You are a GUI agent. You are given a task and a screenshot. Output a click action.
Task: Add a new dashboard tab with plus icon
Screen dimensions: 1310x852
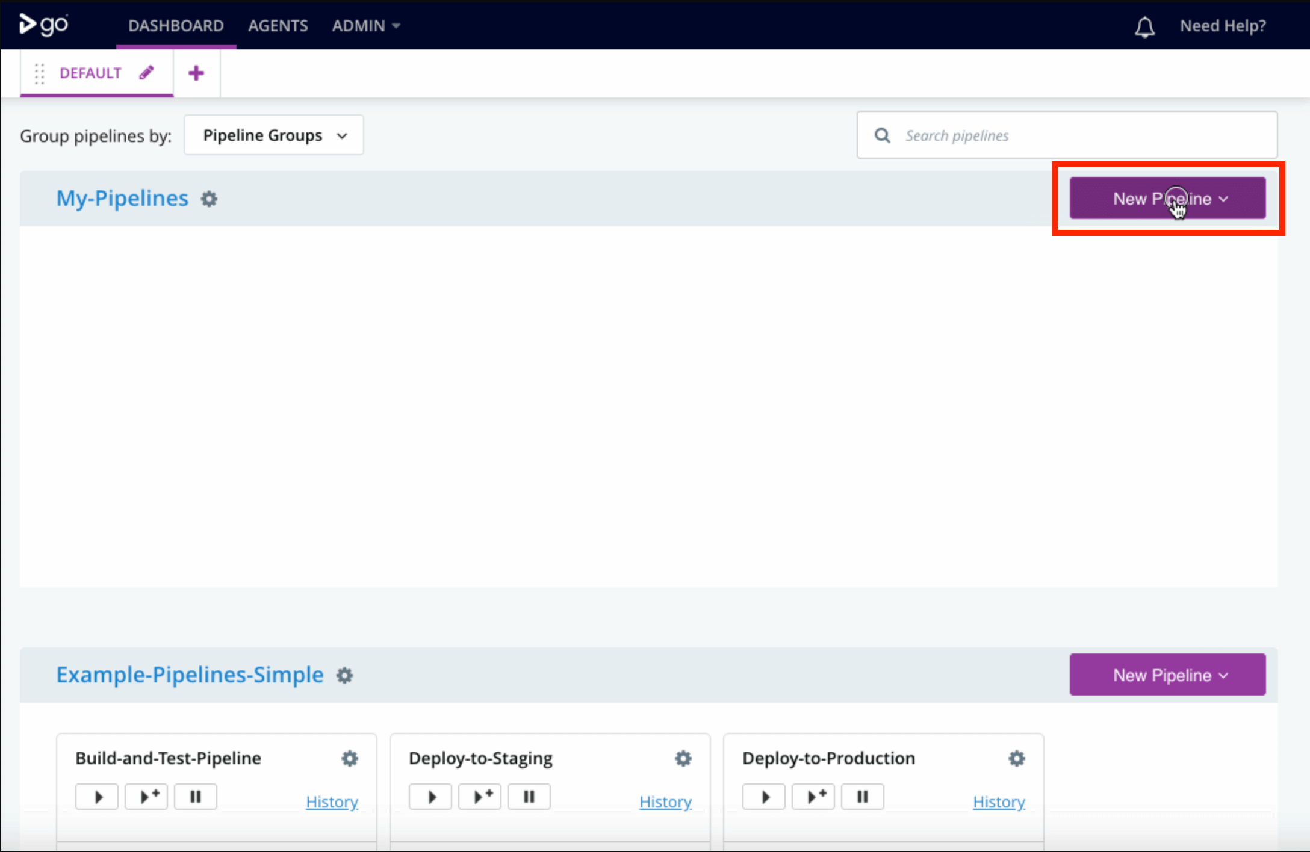[196, 73]
